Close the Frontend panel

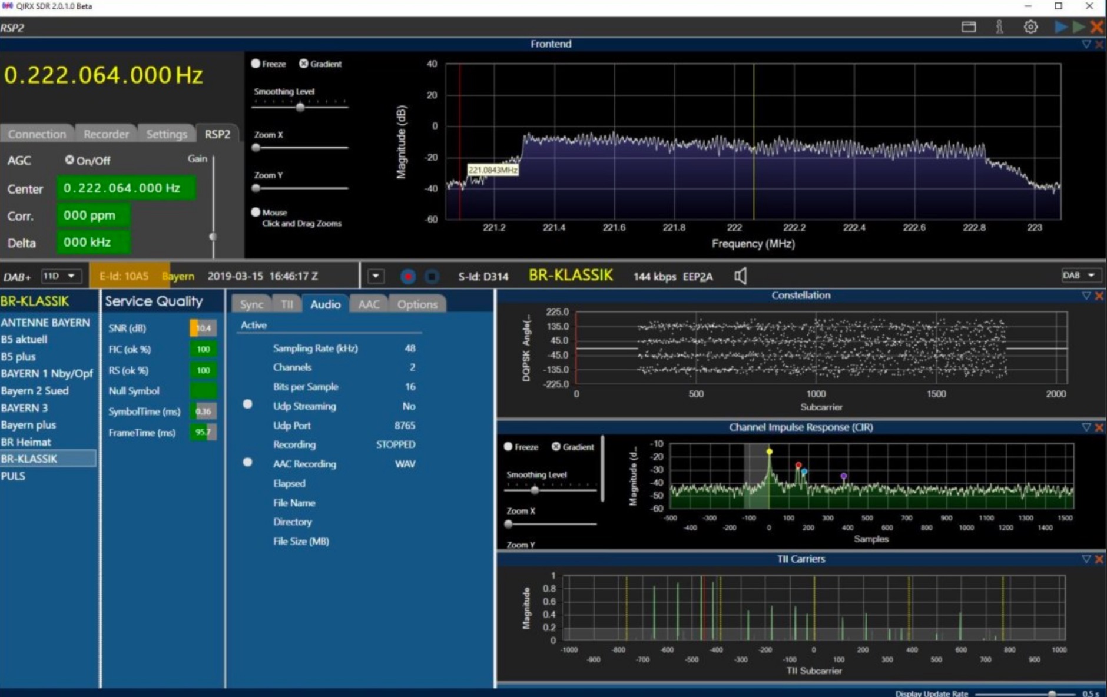point(1099,44)
